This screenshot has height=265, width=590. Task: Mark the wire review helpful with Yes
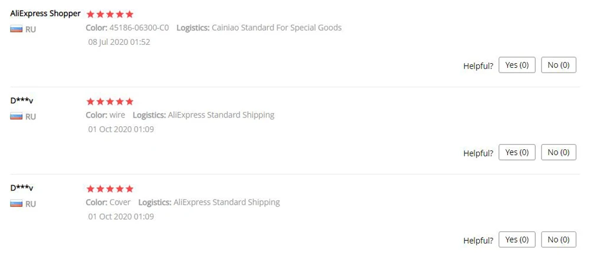pos(517,152)
